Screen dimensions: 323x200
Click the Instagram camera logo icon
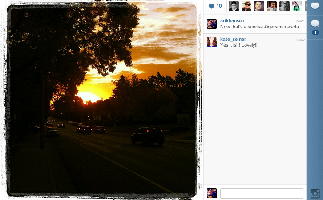[315, 194]
